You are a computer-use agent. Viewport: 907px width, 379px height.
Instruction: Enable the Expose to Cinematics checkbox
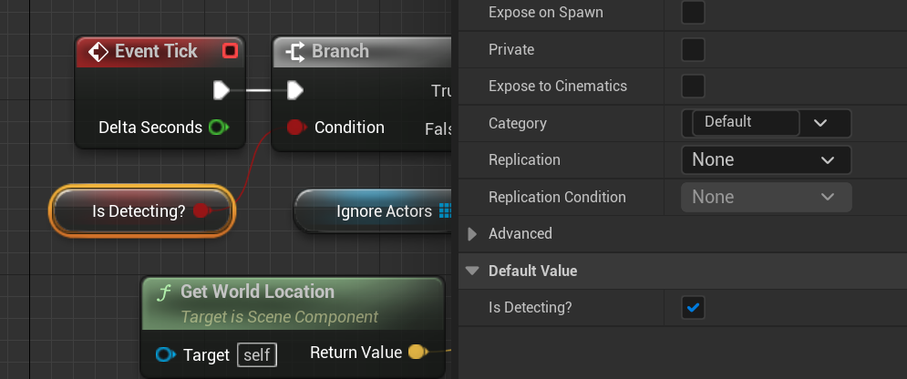point(694,87)
